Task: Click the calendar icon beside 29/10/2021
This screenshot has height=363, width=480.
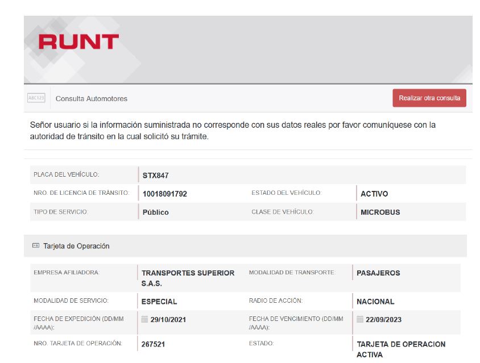Action: pyautogui.click(x=145, y=319)
